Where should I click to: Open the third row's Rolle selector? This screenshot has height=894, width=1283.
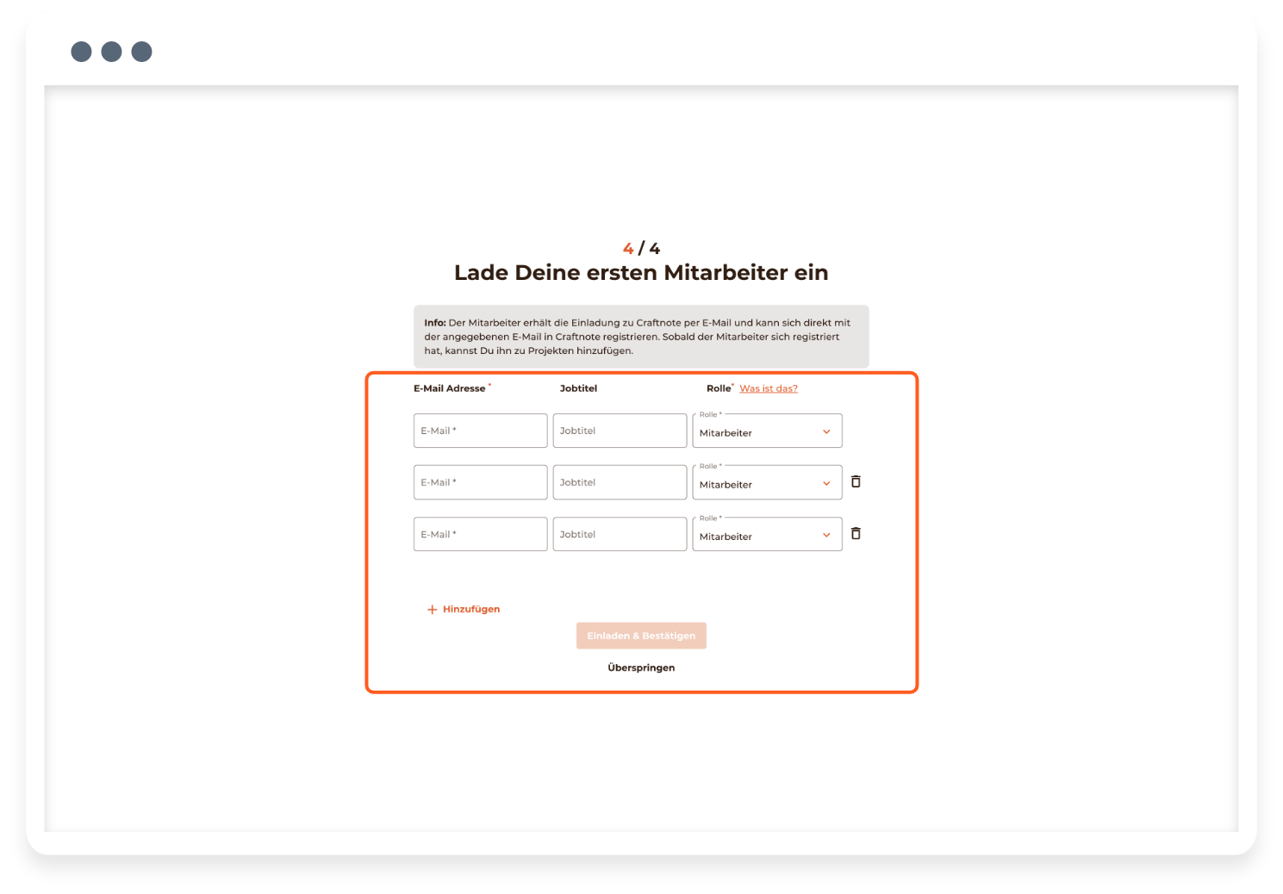767,535
